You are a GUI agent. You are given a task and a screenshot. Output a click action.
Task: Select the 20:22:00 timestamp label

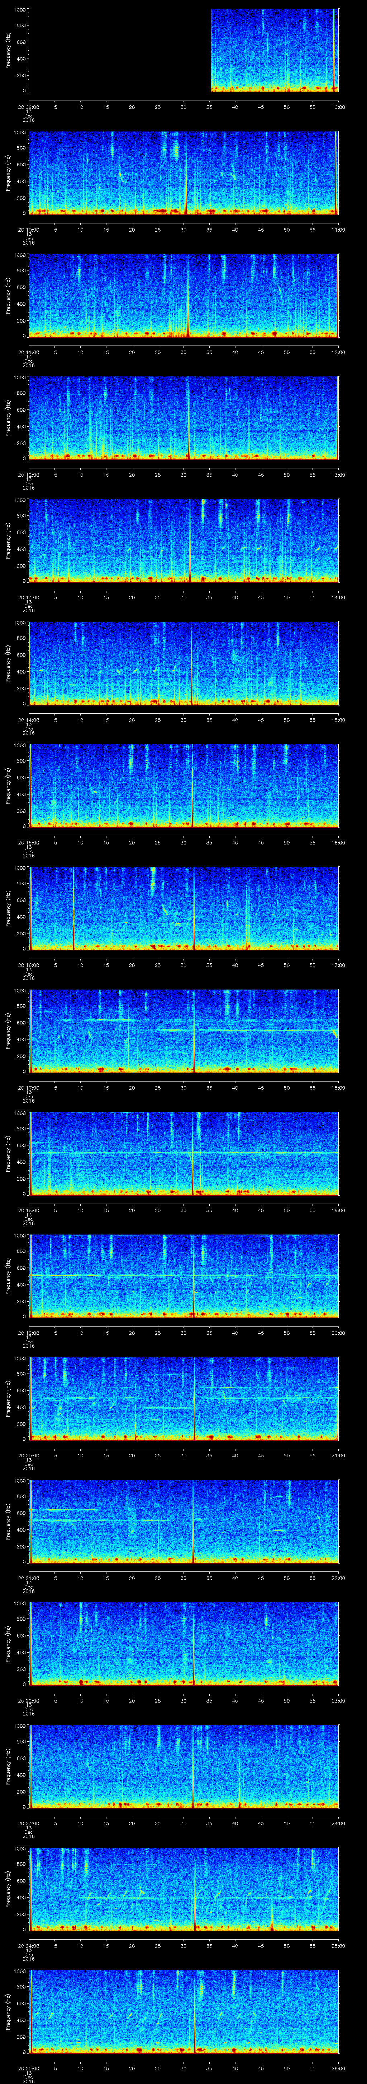(x=28, y=1700)
